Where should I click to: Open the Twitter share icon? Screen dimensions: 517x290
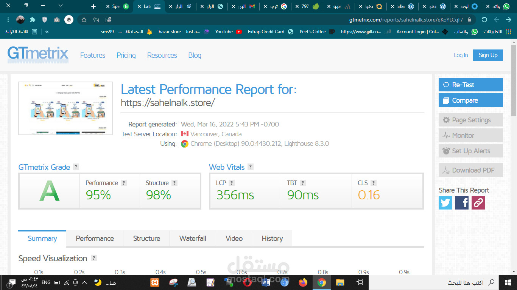tap(445, 203)
